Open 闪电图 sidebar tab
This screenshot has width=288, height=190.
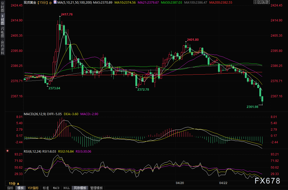click(2, 32)
